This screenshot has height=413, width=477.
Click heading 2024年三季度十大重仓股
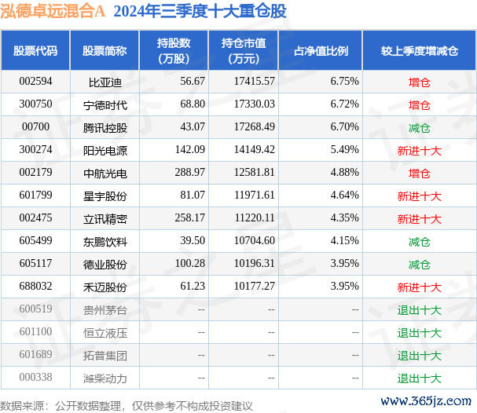[200, 11]
